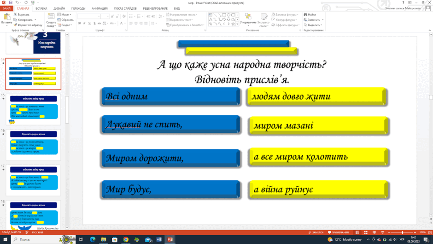Screen dimensions: 433x244
Task: Open Google Chrome from the taskbar
Action: [x=126, y=239]
